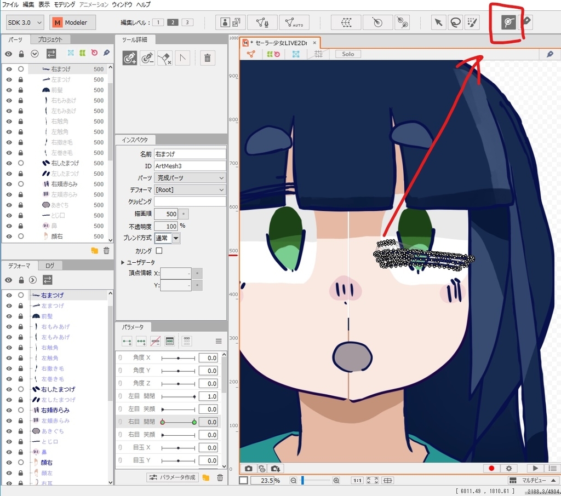Open the ブレンド方式 dropdown
The image size is (561, 496).
pyautogui.click(x=176, y=238)
